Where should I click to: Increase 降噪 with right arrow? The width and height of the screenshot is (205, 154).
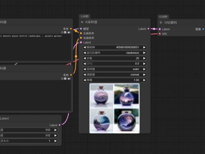pos(144,80)
